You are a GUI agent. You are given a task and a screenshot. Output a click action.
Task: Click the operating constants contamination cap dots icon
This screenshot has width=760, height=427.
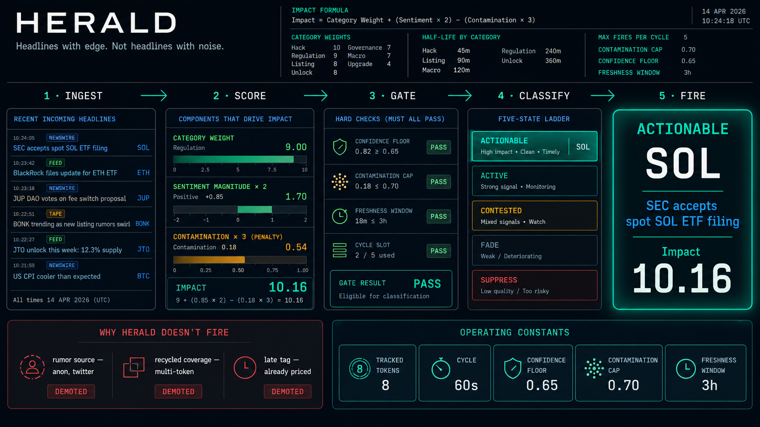tap(594, 368)
